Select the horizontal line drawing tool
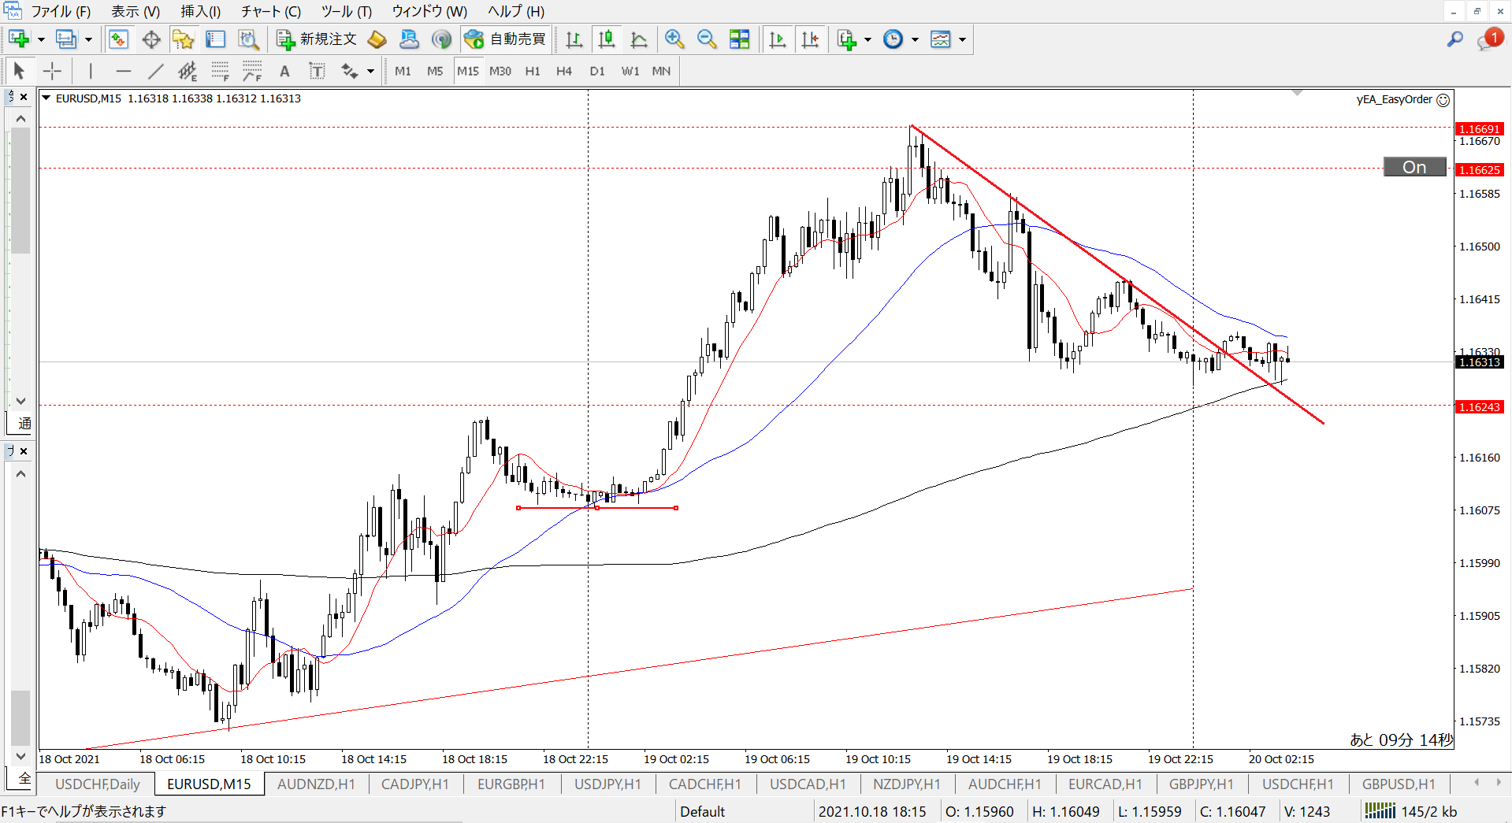 pyautogui.click(x=123, y=71)
